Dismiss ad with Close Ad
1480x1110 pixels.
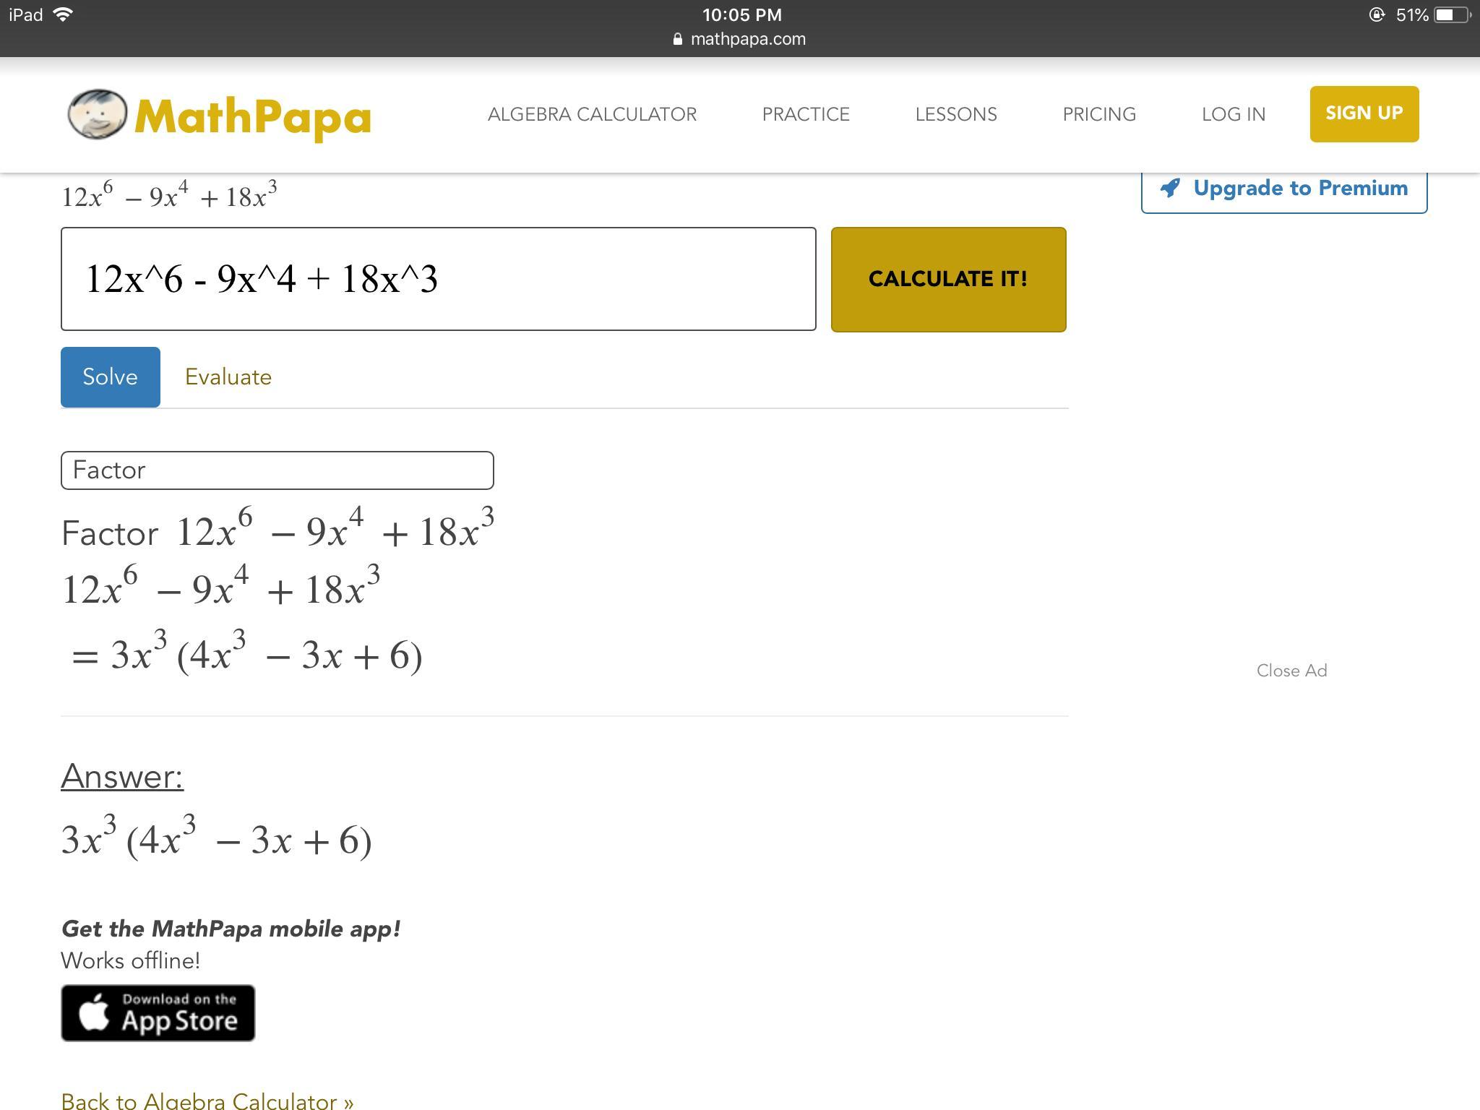tap(1291, 671)
